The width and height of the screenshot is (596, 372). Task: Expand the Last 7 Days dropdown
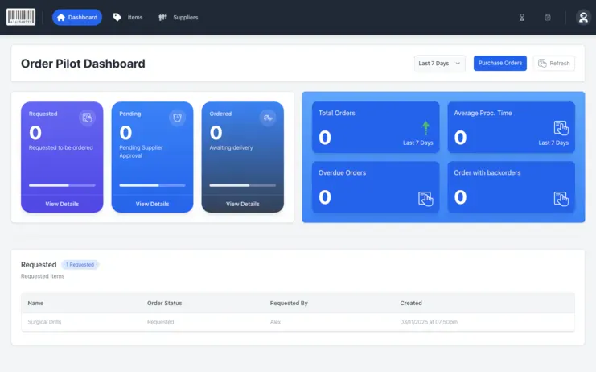coord(440,63)
